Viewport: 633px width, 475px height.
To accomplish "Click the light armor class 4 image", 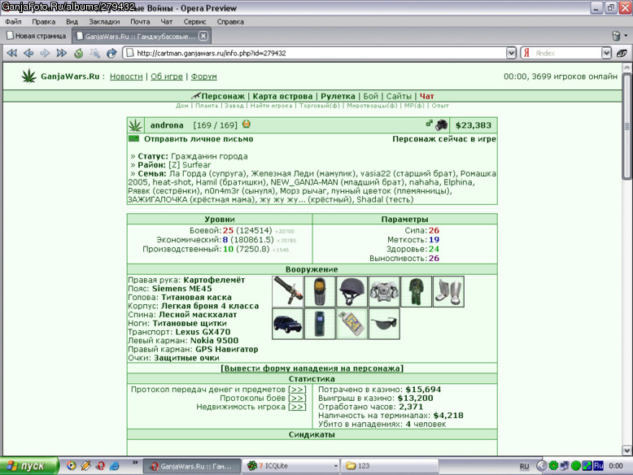I will pyautogui.click(x=384, y=291).
